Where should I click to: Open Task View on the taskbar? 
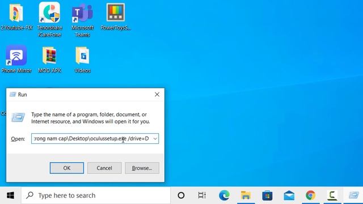tap(202, 195)
